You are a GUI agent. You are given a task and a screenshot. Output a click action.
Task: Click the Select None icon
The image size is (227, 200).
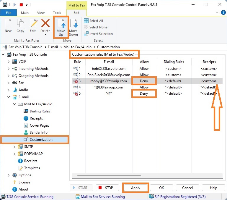[x=86, y=27]
